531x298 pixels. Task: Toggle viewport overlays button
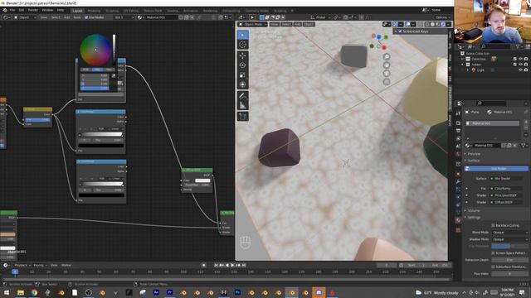(x=407, y=24)
